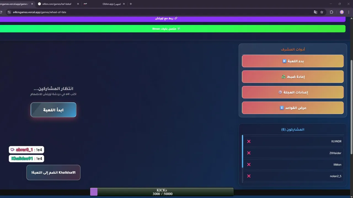The image size is (353, 198).
Task: Close the e4km.com kaf-bekaf tab
Action: click(78, 4)
